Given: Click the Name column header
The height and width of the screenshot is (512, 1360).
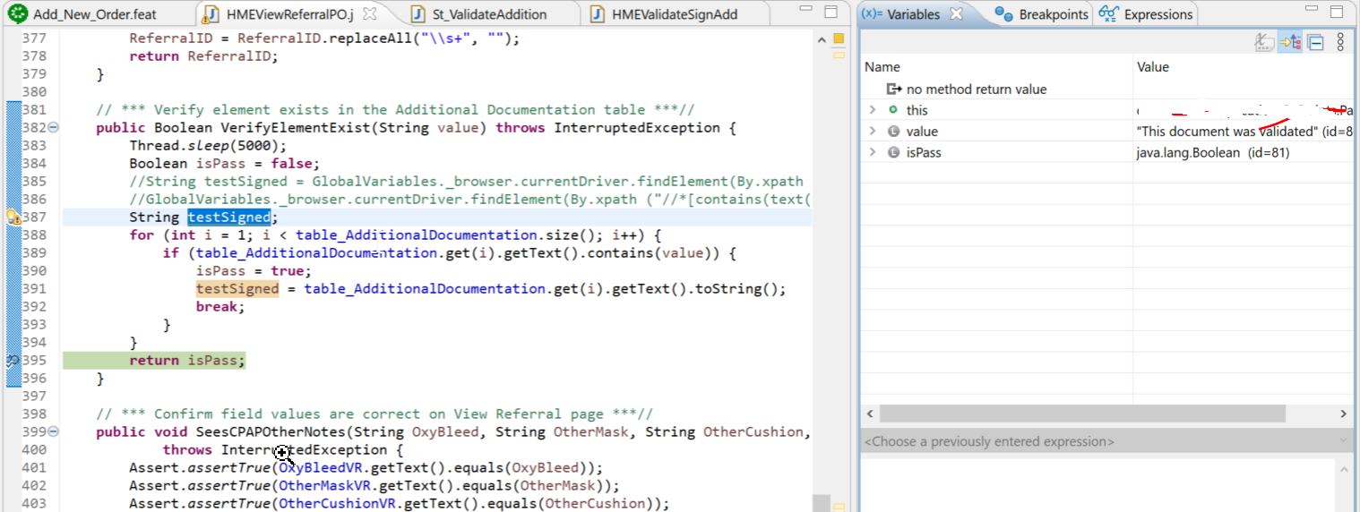Looking at the screenshot, I should point(996,67).
